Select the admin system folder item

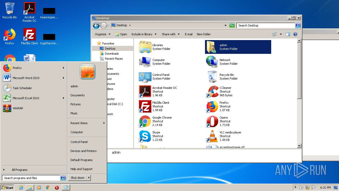pyautogui.click(x=238, y=47)
